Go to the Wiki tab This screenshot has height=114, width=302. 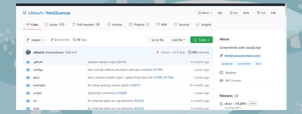coord(162,24)
